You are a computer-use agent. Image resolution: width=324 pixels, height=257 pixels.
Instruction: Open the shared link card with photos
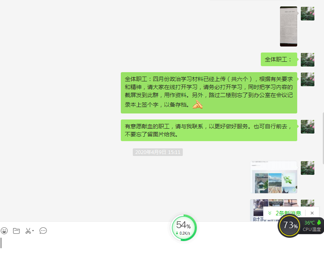tap(273, 177)
